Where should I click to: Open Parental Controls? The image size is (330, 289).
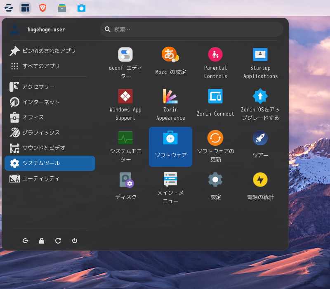tap(215, 63)
